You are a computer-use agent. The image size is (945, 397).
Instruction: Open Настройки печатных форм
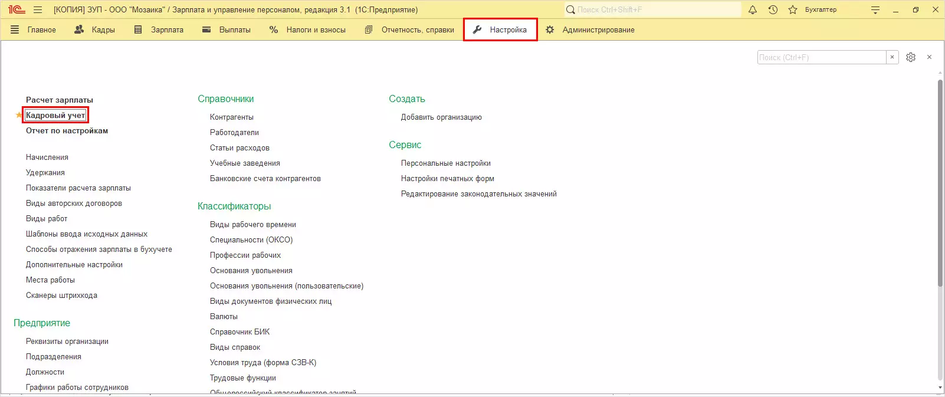pyautogui.click(x=448, y=178)
